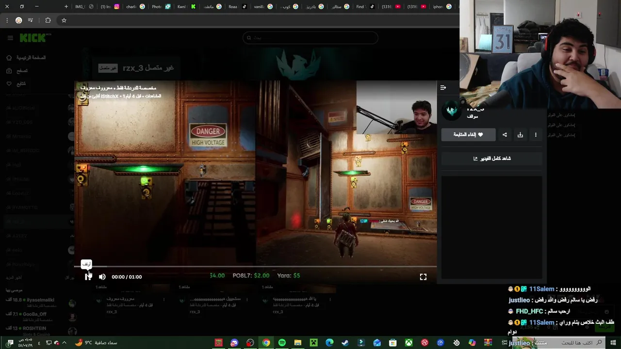Download the clip with the download icon

coord(520,135)
